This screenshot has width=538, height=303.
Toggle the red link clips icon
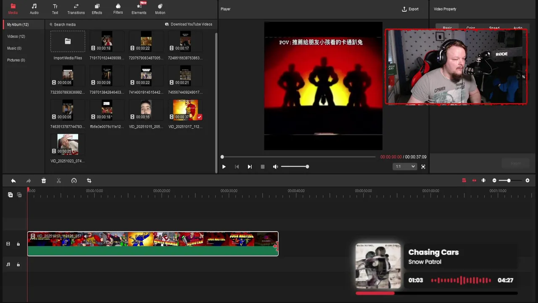pos(474,181)
